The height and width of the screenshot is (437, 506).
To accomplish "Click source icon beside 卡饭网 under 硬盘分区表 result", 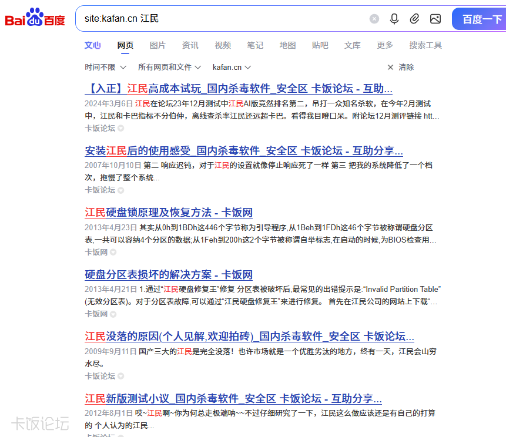I will (x=113, y=314).
